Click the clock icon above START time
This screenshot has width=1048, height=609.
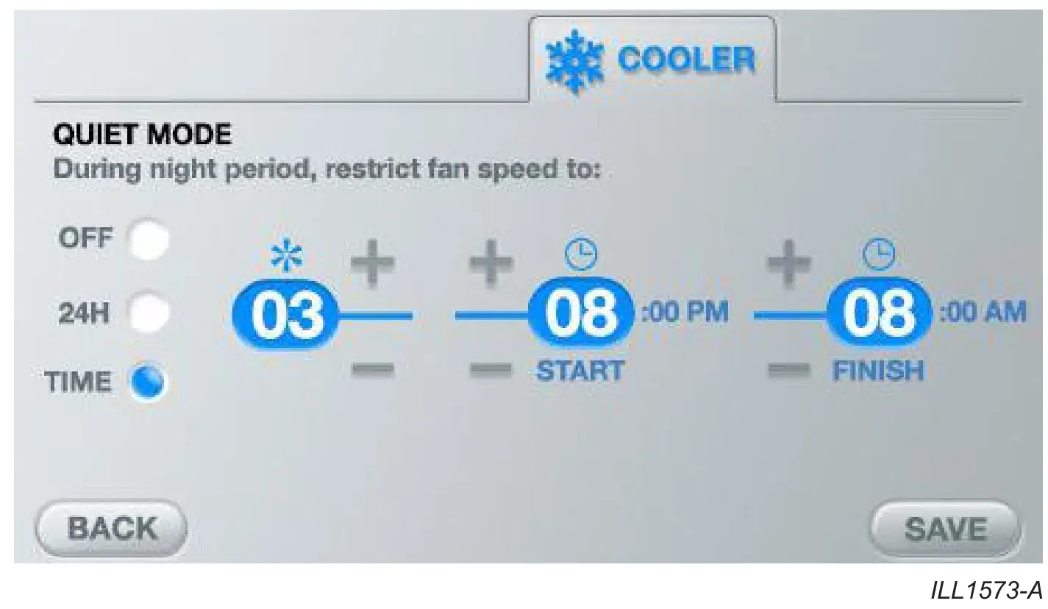point(582,255)
